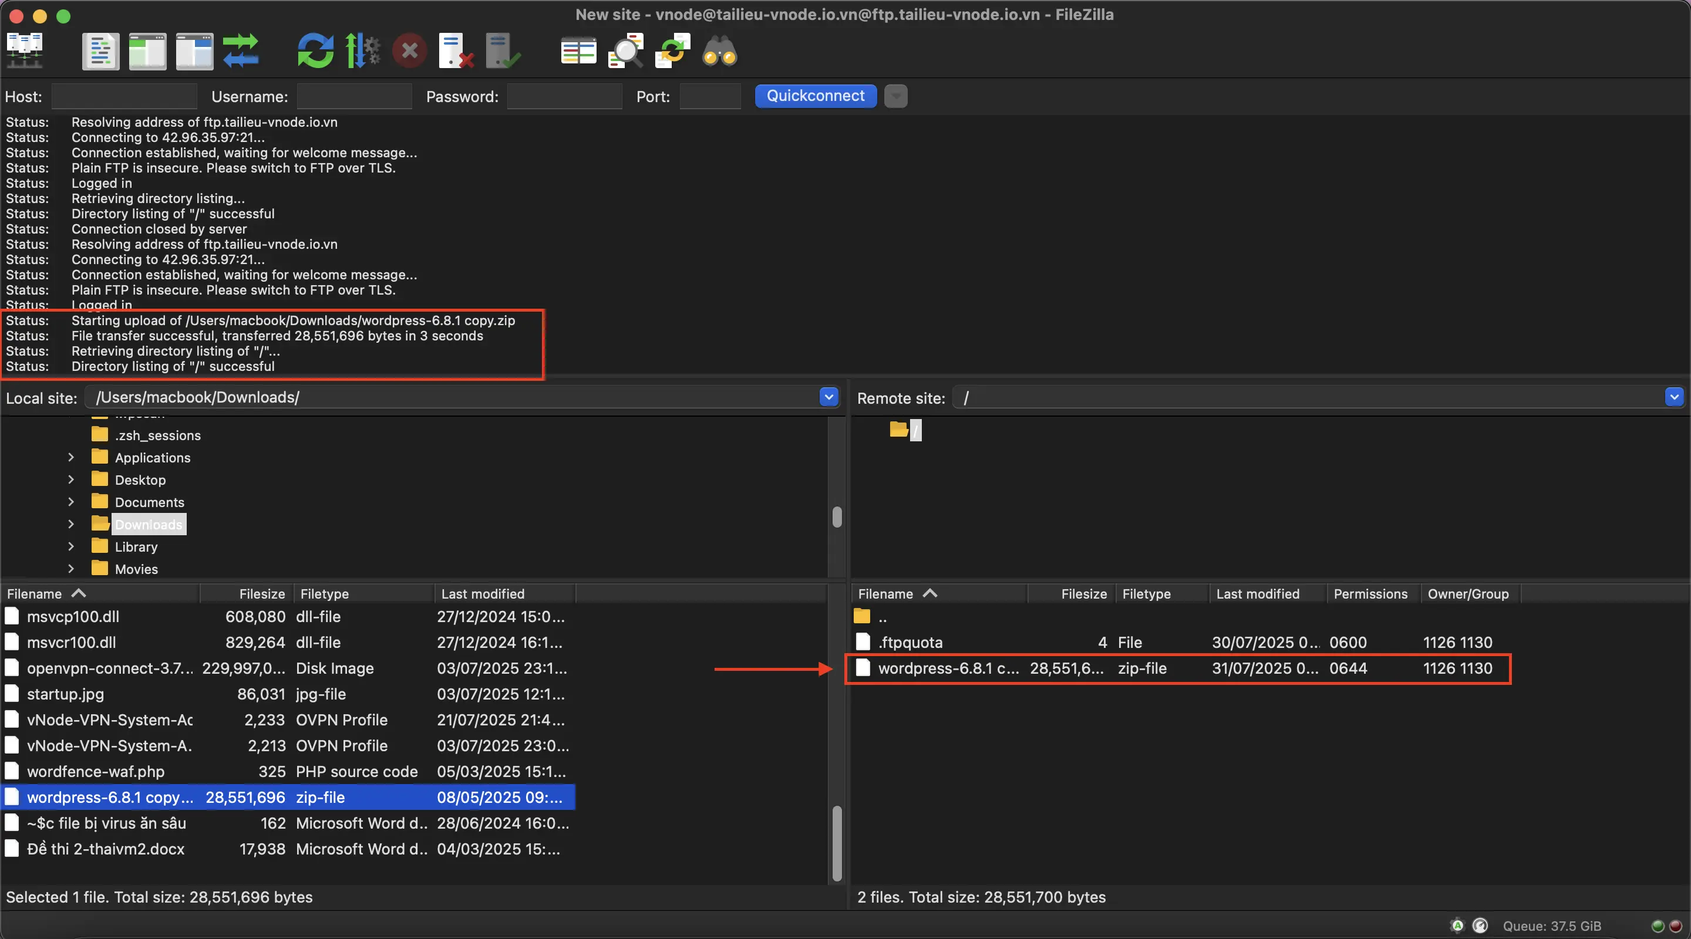Click the Password input field
This screenshot has height=939, width=1691.
pos(564,96)
